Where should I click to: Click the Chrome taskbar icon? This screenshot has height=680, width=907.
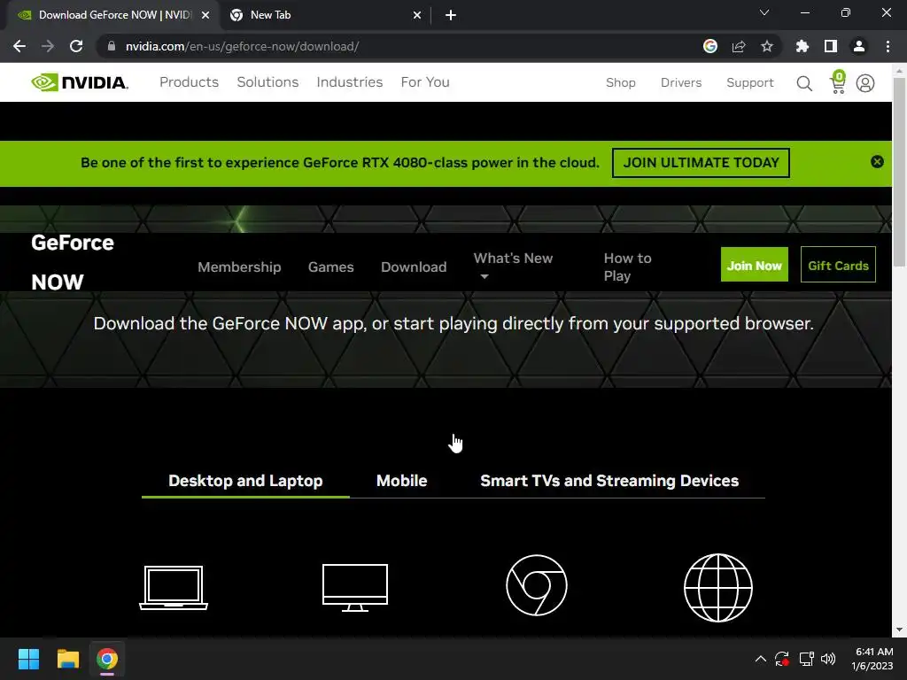107,659
